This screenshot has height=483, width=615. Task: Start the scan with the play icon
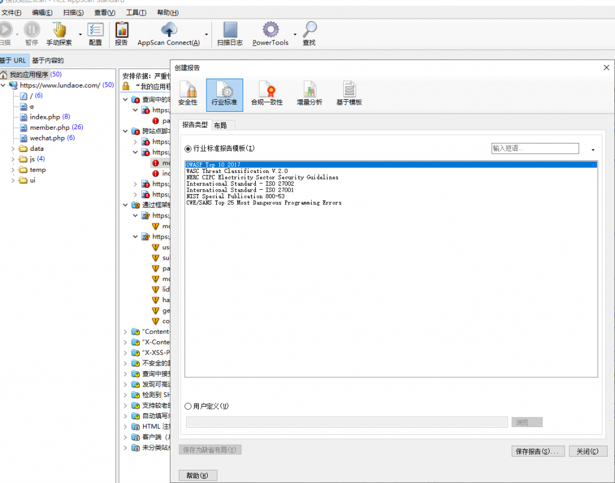coord(5,29)
